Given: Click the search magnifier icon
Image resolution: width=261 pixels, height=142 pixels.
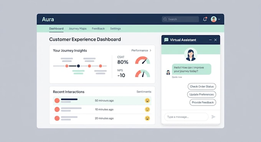Looking at the screenshot, I should click(x=165, y=19).
